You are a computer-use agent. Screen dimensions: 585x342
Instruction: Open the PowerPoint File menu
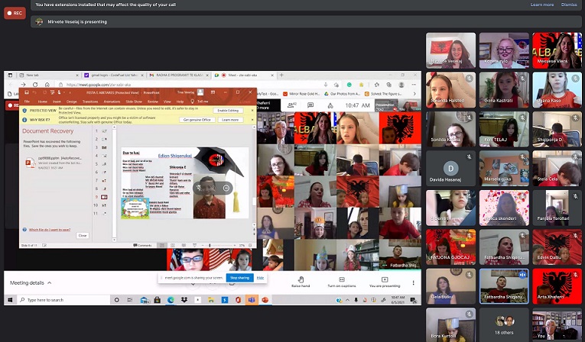tap(27, 101)
